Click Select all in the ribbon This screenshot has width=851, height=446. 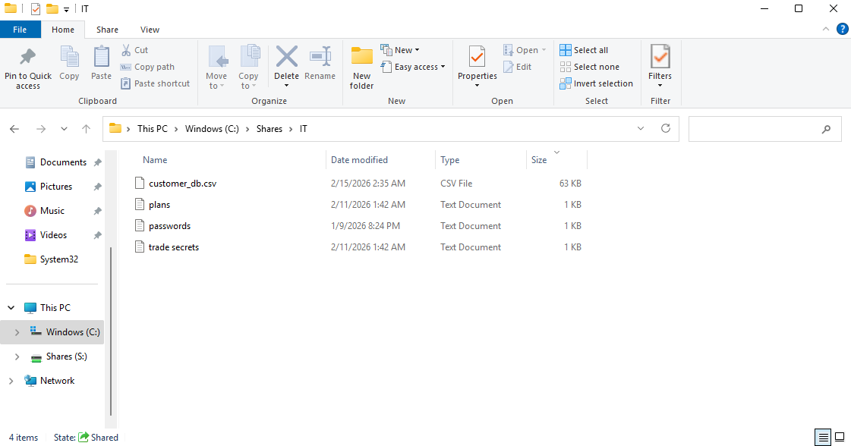(584, 50)
